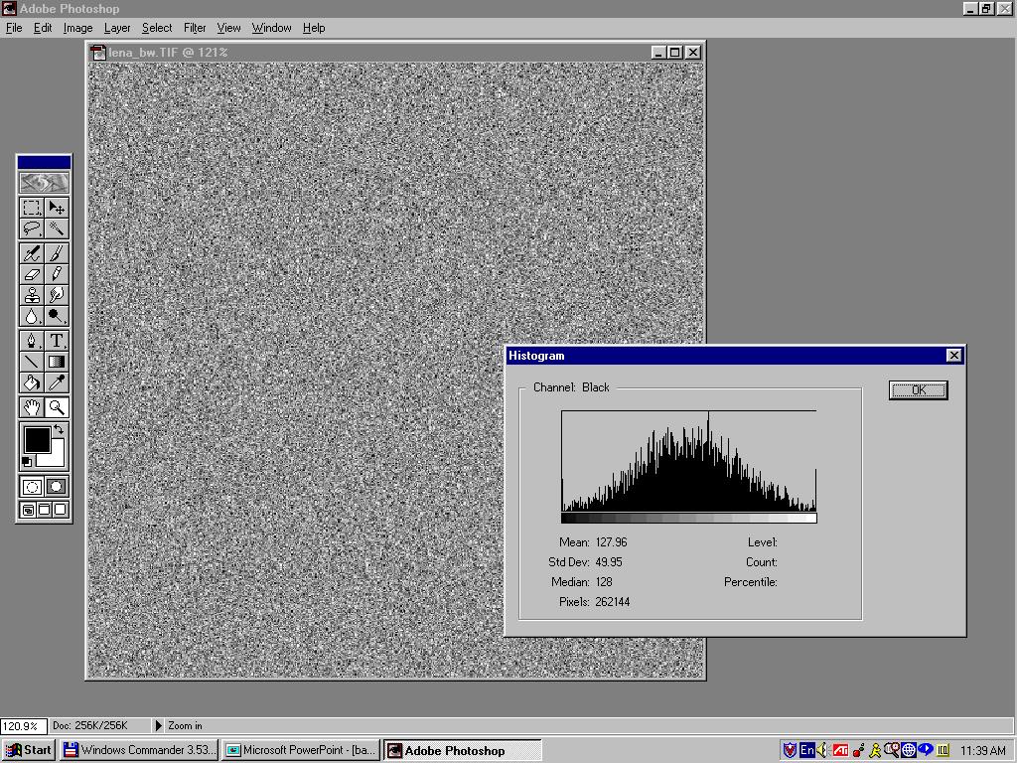Open the black foreground color swatch
Viewport: 1017px width, 763px height.
pos(37,439)
